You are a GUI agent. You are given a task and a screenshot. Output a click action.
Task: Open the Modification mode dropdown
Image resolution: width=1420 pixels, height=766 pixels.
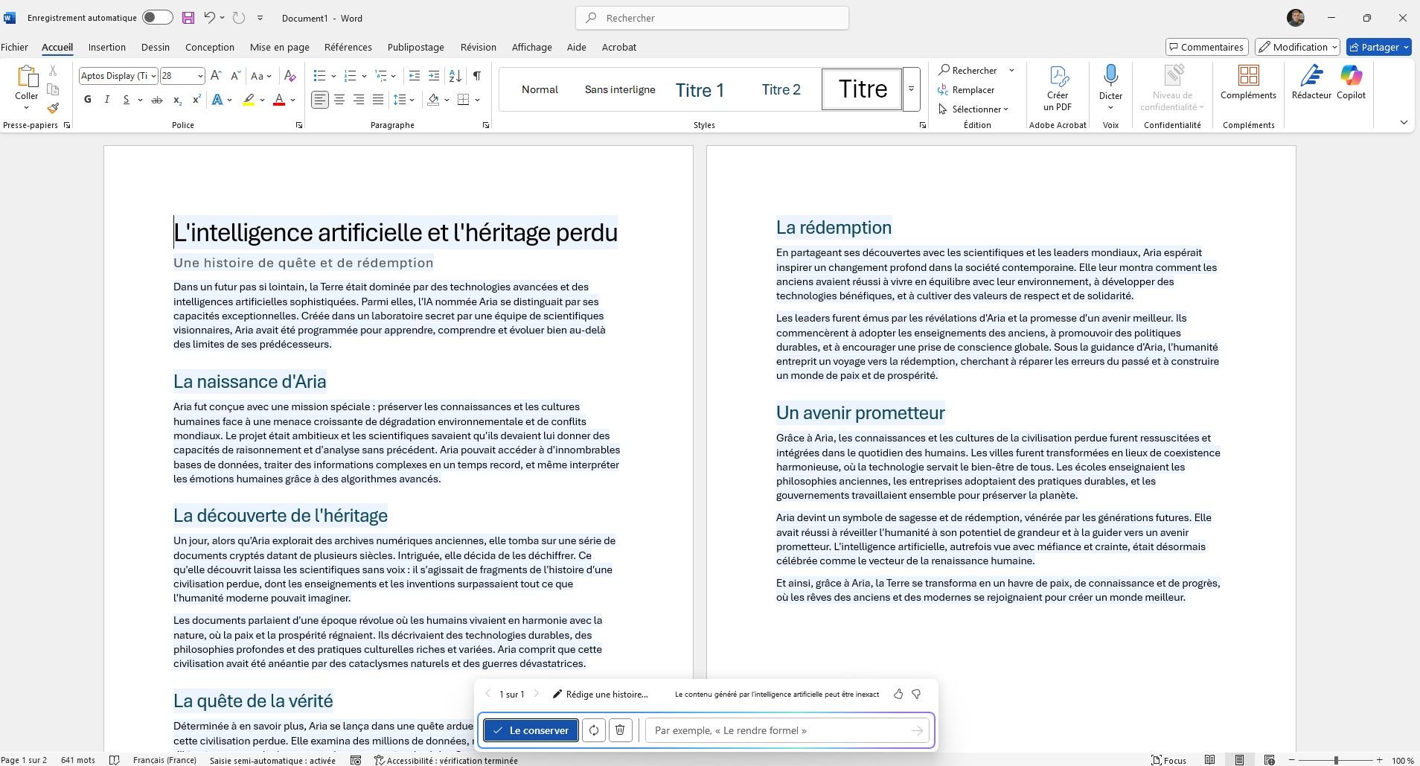pos(1296,47)
